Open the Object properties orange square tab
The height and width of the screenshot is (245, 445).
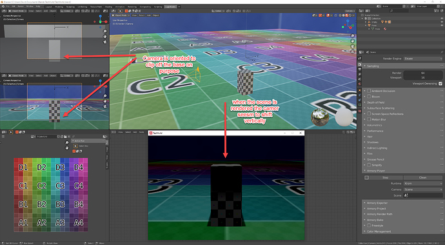click(x=360, y=90)
